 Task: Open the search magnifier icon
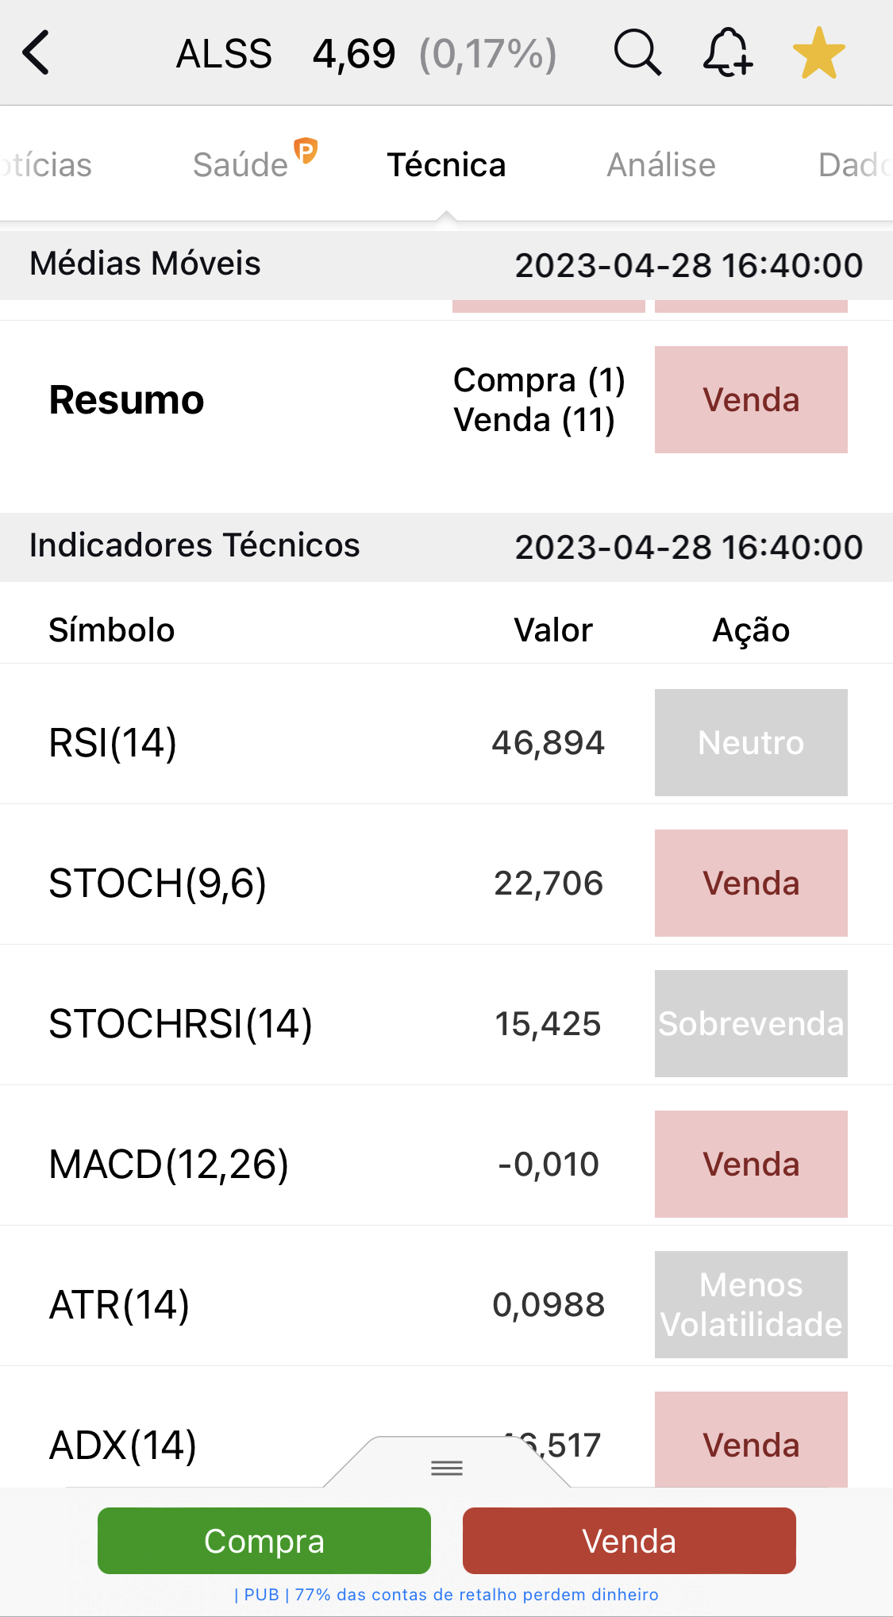coord(637,53)
